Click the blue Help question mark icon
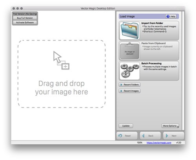Screen dimensions: 196x160 (168, 16)
